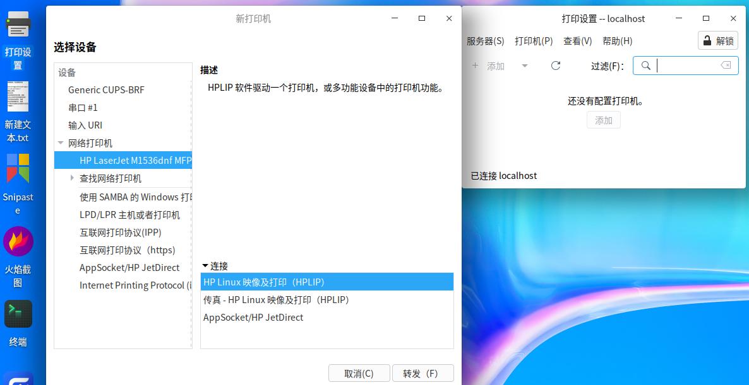
Task: Click the magnifier icon in the 过滤 field
Action: (x=645, y=65)
